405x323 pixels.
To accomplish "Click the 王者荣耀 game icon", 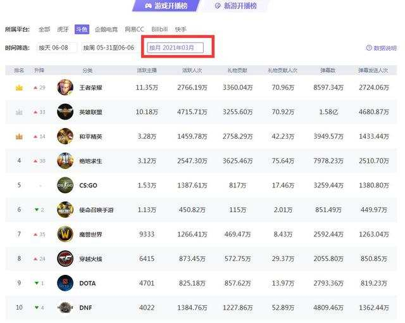I will 65,87.
